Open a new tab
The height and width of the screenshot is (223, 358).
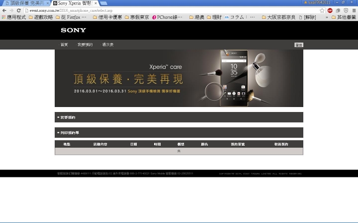click(103, 3)
